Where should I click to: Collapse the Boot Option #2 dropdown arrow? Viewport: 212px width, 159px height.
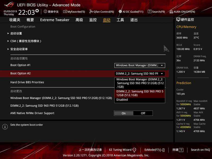162,74
